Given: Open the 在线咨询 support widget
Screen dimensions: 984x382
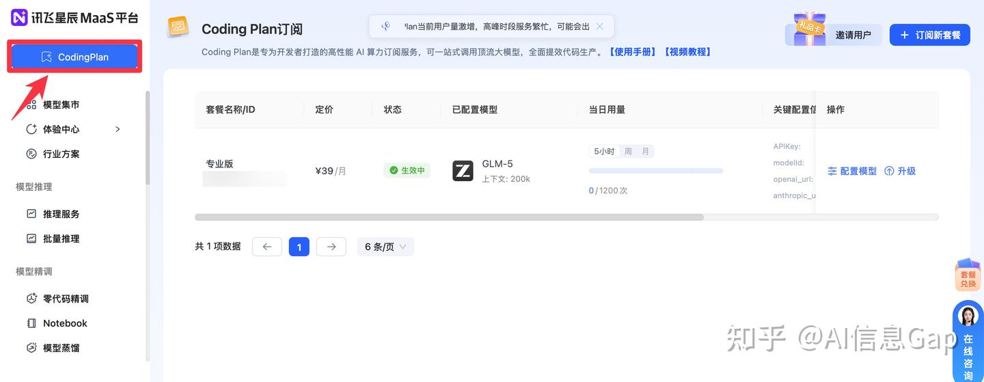Looking at the screenshot, I should pyautogui.click(x=968, y=342).
